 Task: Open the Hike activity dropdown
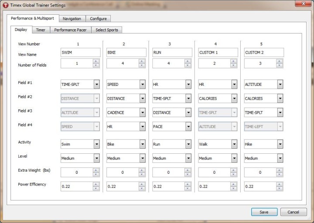pyautogui.click(x=280, y=144)
